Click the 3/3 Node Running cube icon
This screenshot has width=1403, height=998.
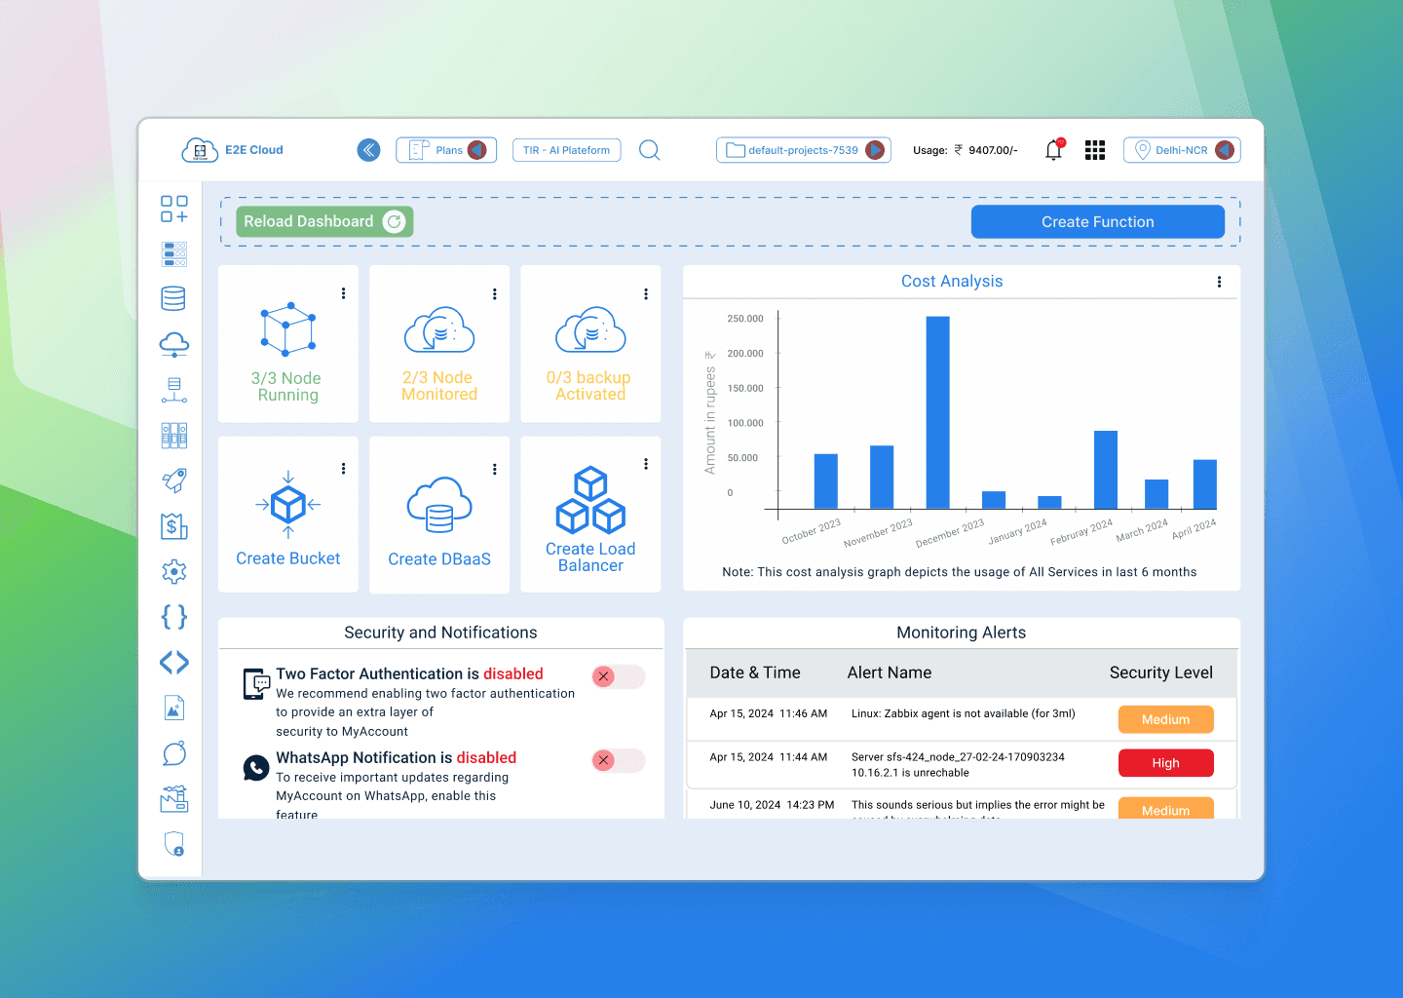click(x=288, y=328)
